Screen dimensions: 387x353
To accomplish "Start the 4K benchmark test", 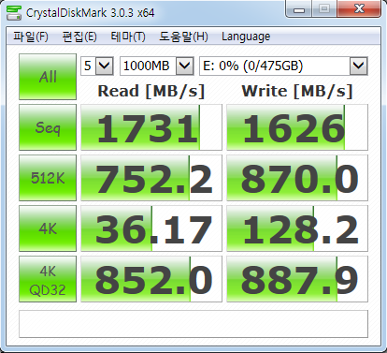I will pos(48,228).
